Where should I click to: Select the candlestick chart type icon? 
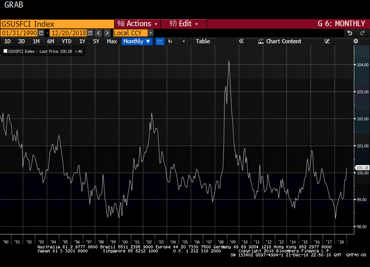171,41
